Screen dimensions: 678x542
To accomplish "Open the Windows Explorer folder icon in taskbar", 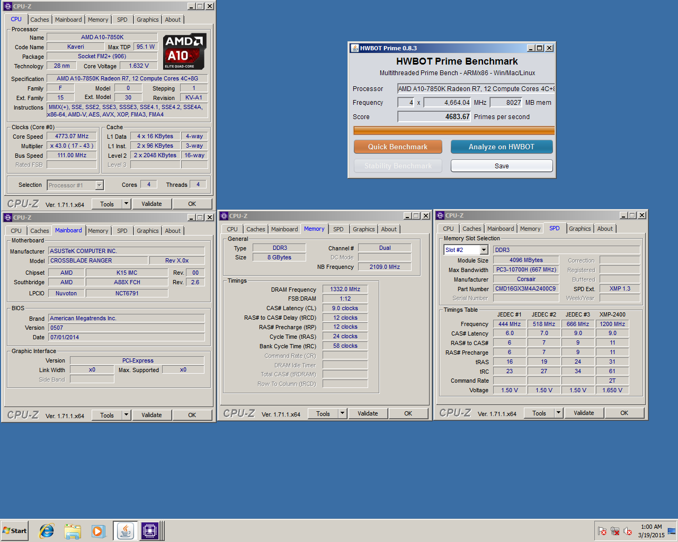I will click(73, 531).
